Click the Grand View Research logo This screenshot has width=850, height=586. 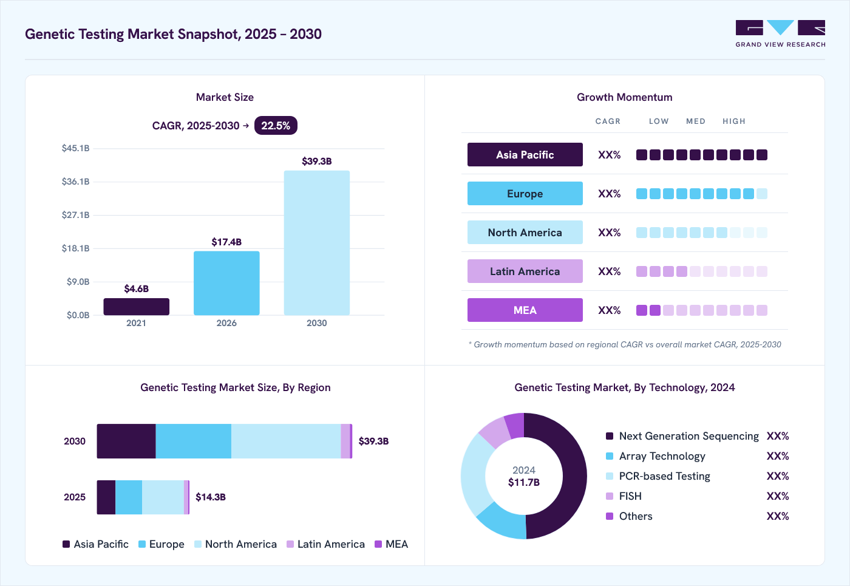click(x=780, y=34)
